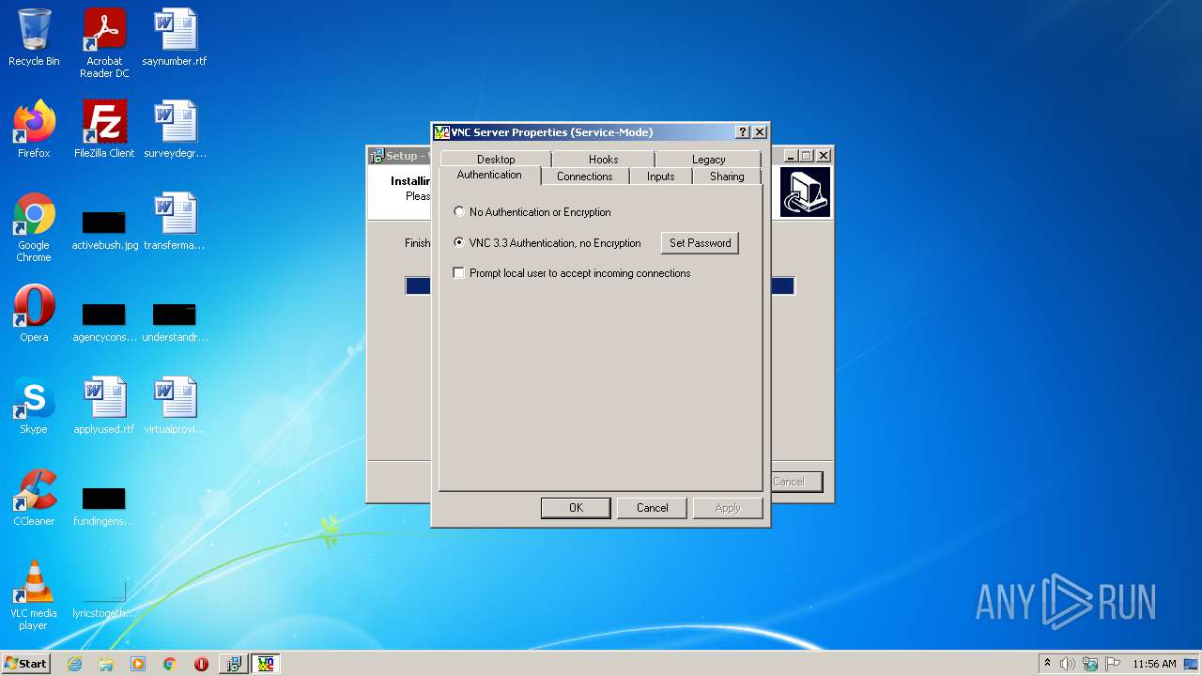Viewport: 1202px width, 676px height.
Task: Open Windows Explorer folder in taskbar
Action: tap(106, 664)
